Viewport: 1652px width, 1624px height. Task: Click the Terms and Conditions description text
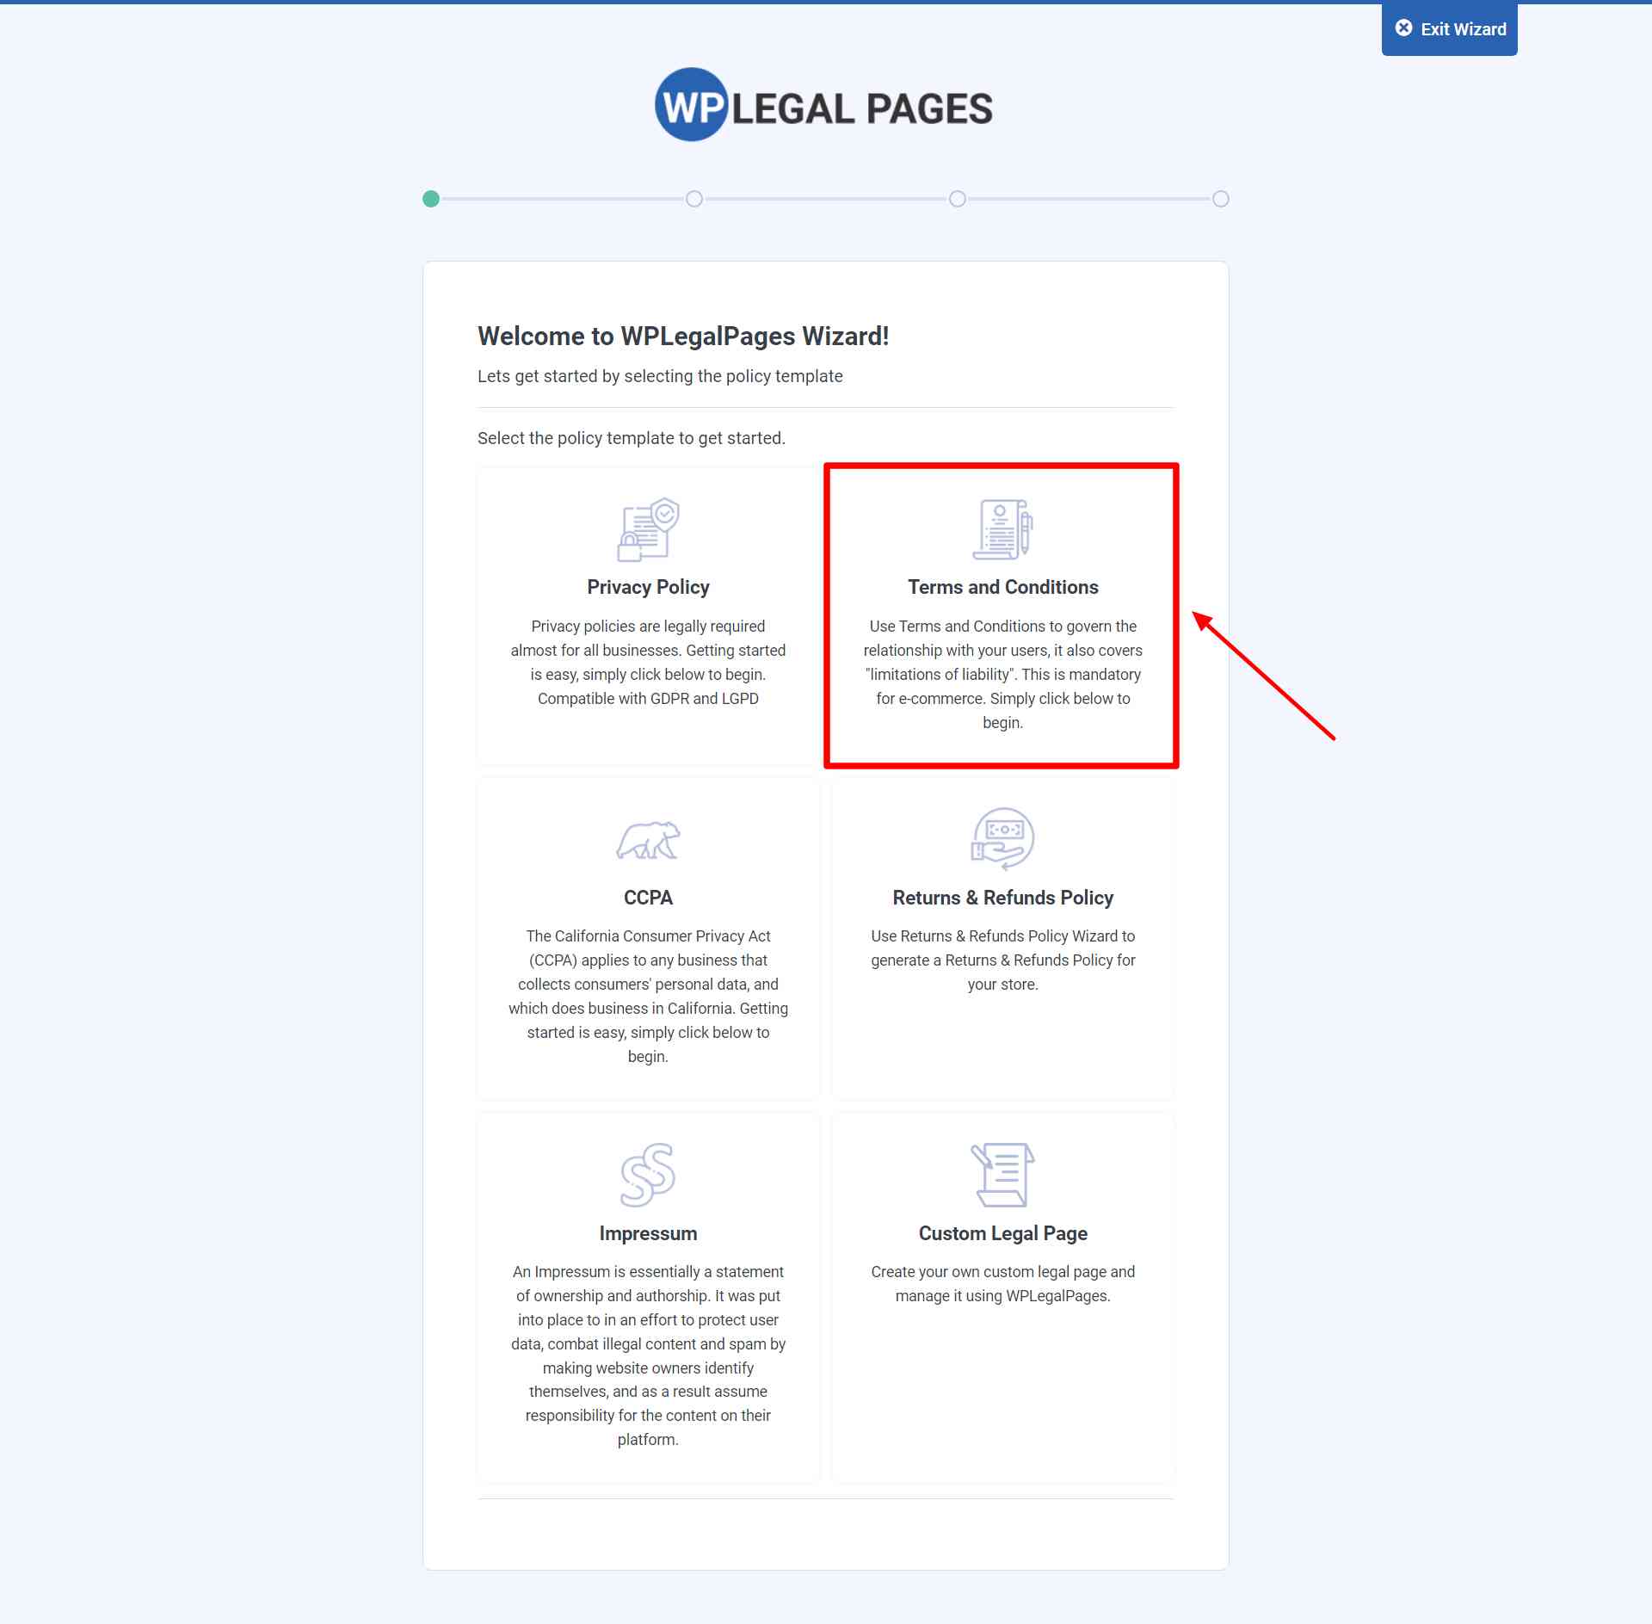(x=1003, y=675)
